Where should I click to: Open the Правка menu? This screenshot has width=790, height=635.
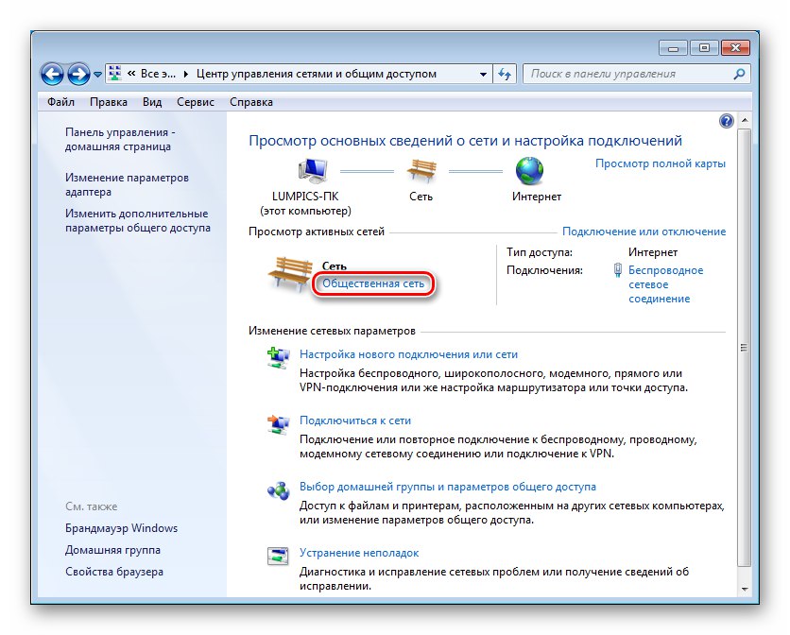[x=109, y=102]
